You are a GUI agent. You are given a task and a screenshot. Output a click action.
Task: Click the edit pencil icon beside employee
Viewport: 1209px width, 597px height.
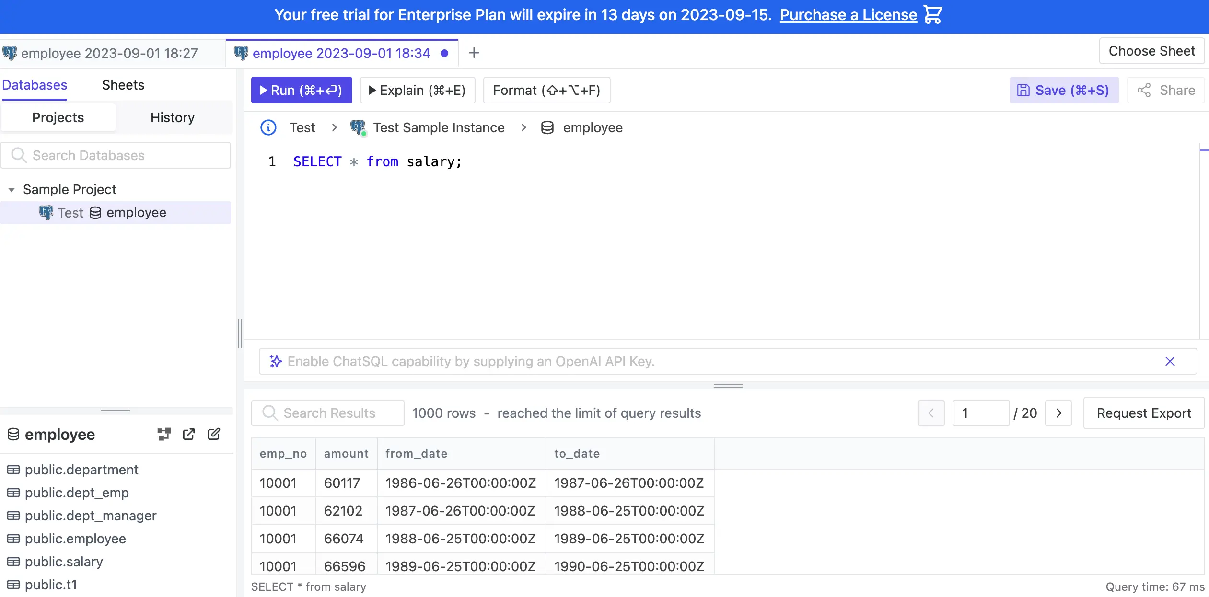(x=213, y=434)
